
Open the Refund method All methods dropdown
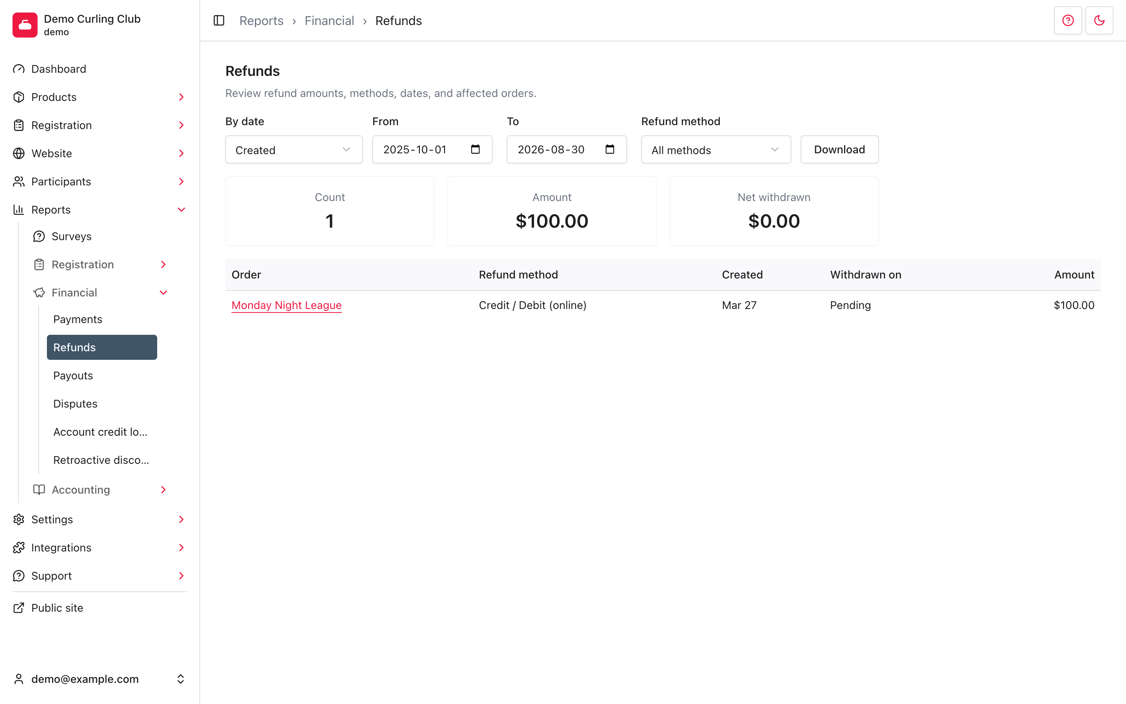point(715,149)
